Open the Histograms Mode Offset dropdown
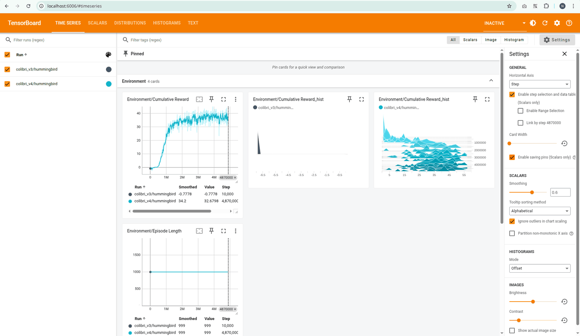This screenshot has height=336, width=580. tap(540, 268)
